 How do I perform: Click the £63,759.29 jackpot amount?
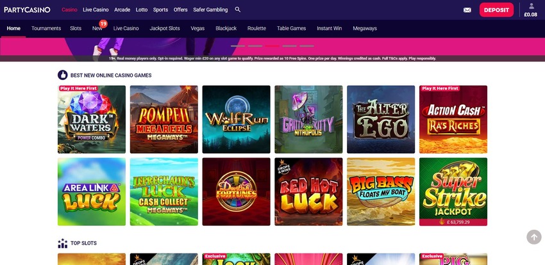click(457, 222)
